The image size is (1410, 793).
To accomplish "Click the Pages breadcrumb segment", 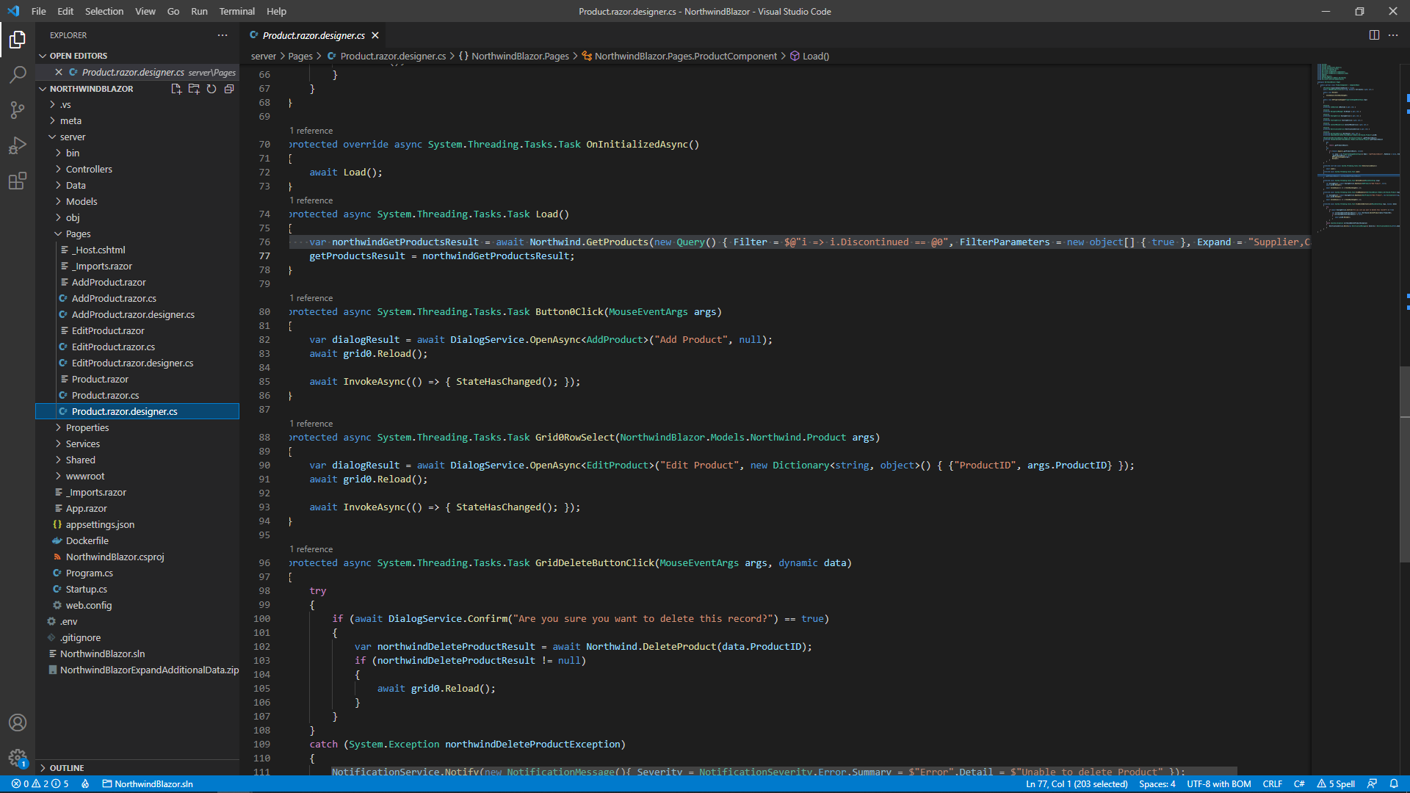I will pos(300,57).
